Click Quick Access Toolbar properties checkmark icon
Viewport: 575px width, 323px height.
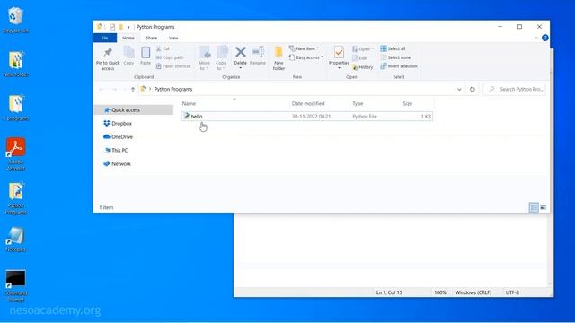coord(112,27)
